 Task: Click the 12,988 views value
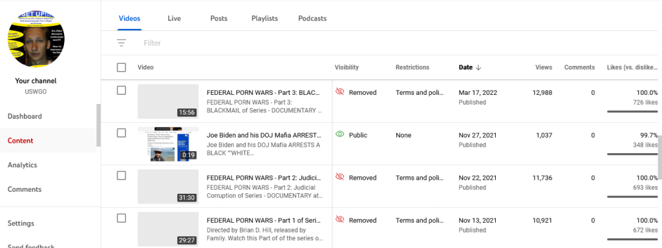(542, 93)
